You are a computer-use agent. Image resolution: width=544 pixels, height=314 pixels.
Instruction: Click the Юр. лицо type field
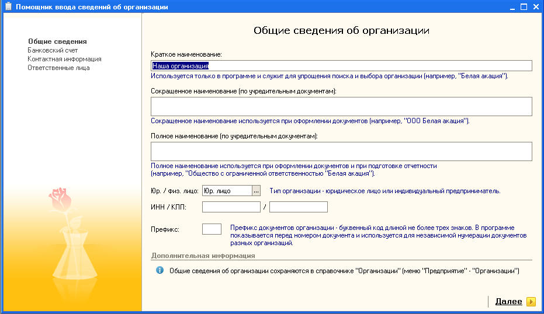click(x=227, y=191)
